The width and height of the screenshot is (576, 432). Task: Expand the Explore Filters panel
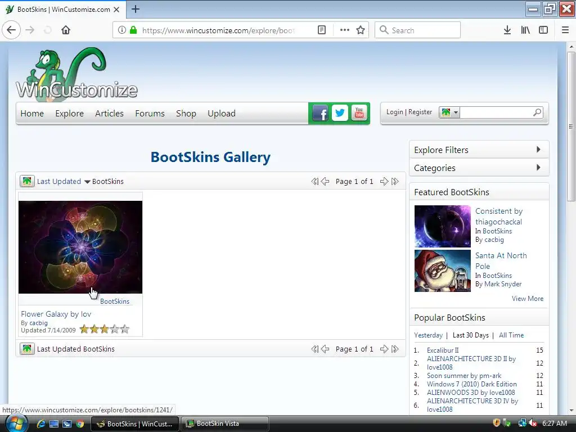coord(479,150)
